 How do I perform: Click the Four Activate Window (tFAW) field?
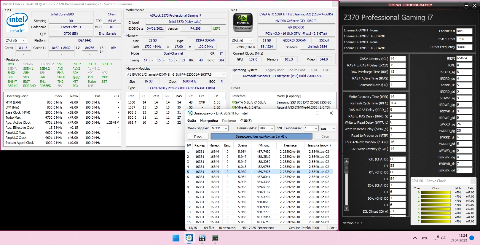point(398,142)
